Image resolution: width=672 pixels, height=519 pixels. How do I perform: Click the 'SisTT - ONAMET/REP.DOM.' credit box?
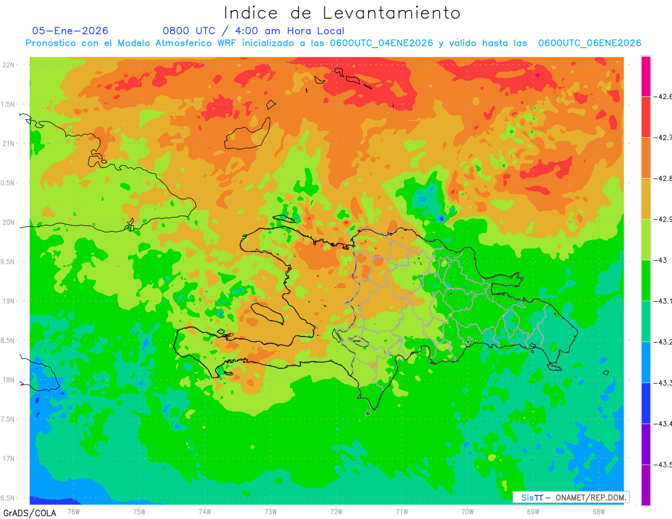(571, 497)
